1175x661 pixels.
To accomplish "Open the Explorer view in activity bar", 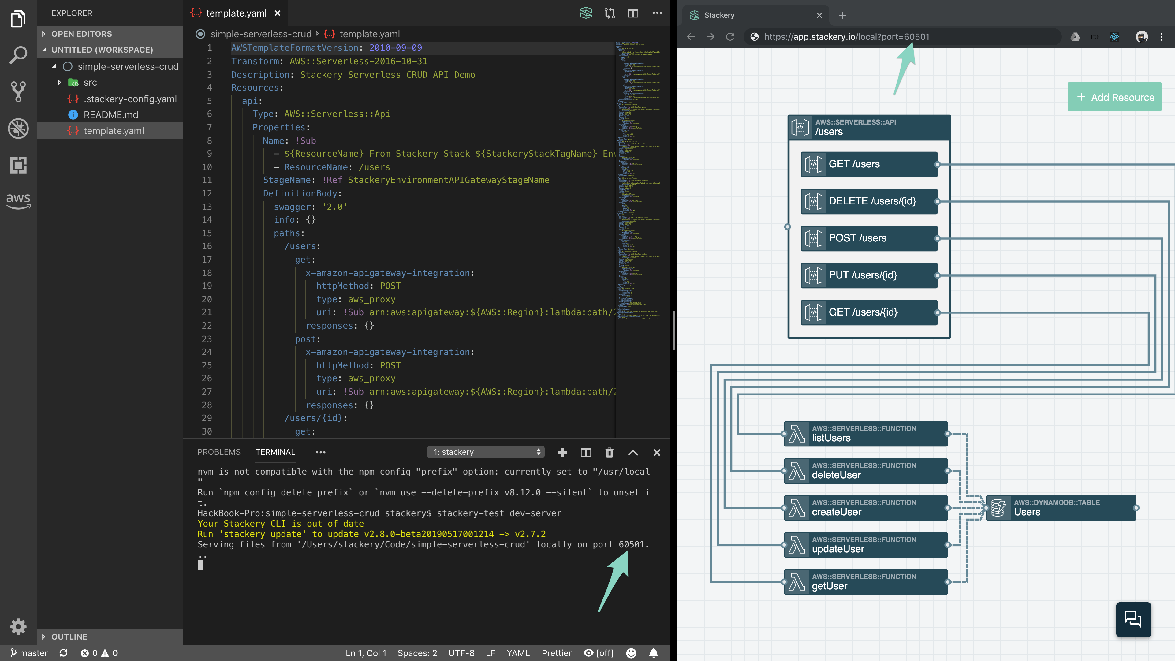I will pos(18,19).
